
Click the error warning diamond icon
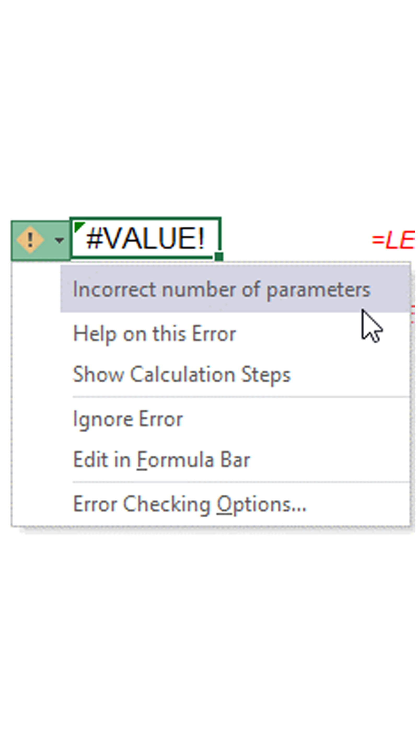pyautogui.click(x=30, y=240)
